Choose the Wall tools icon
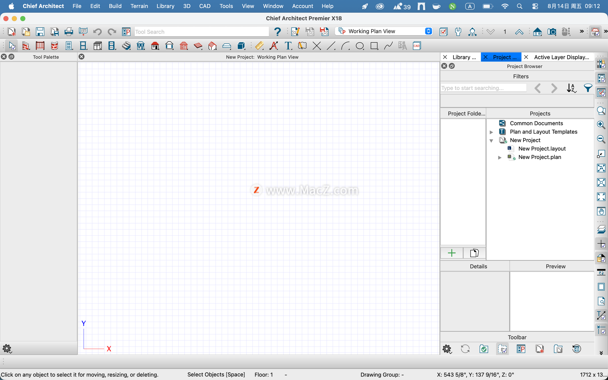 pos(26,46)
